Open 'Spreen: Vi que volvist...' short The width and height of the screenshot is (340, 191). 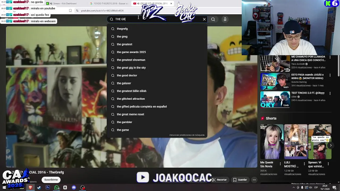(x=320, y=142)
